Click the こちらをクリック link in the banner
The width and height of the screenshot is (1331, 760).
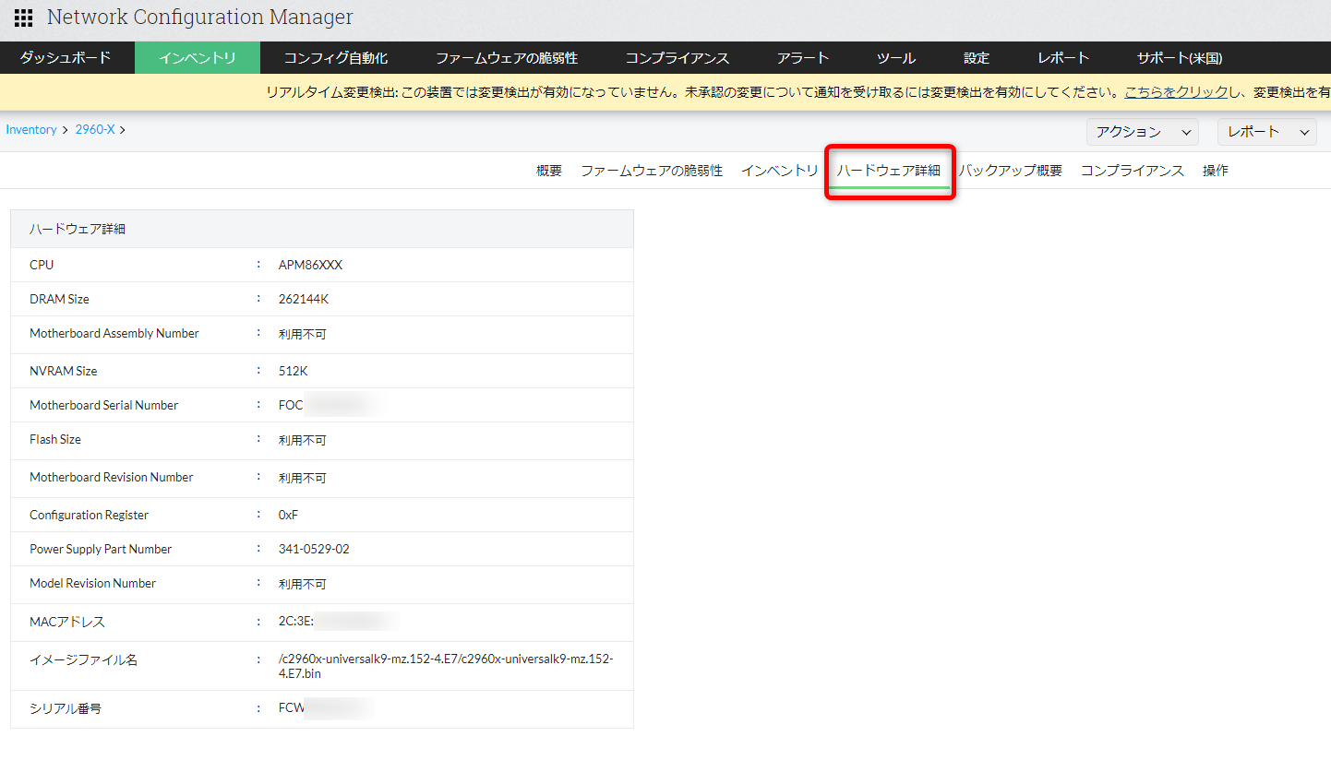tap(1176, 92)
